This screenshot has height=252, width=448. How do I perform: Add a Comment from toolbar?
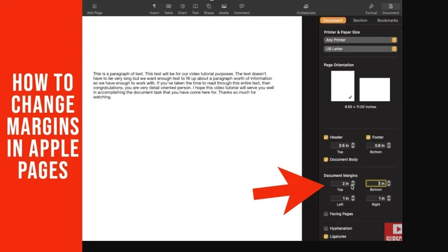pos(242,6)
